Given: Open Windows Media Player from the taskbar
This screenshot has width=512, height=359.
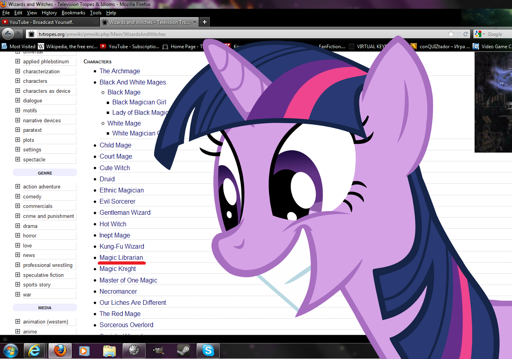Looking at the screenshot, I should point(84,351).
